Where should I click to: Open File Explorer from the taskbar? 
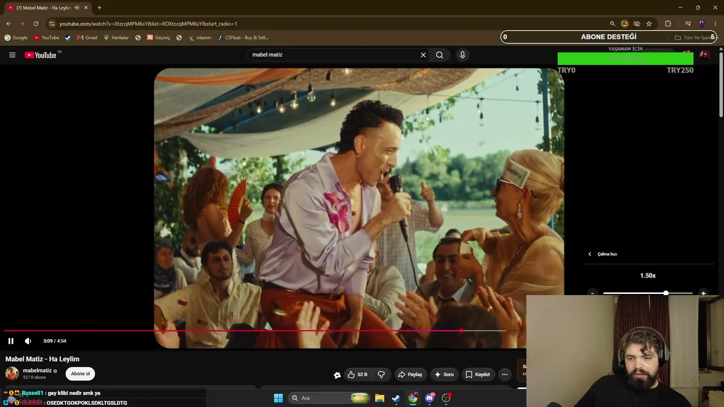pos(380,398)
